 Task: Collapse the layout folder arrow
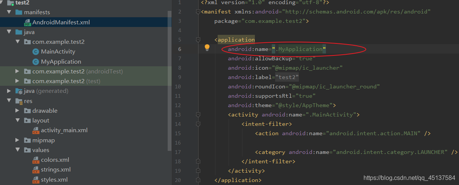(17, 121)
